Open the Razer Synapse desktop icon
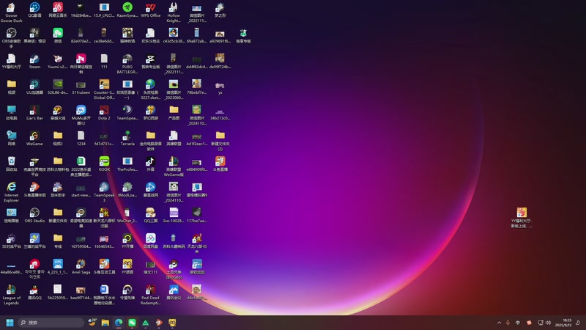586x330 pixels. click(127, 10)
